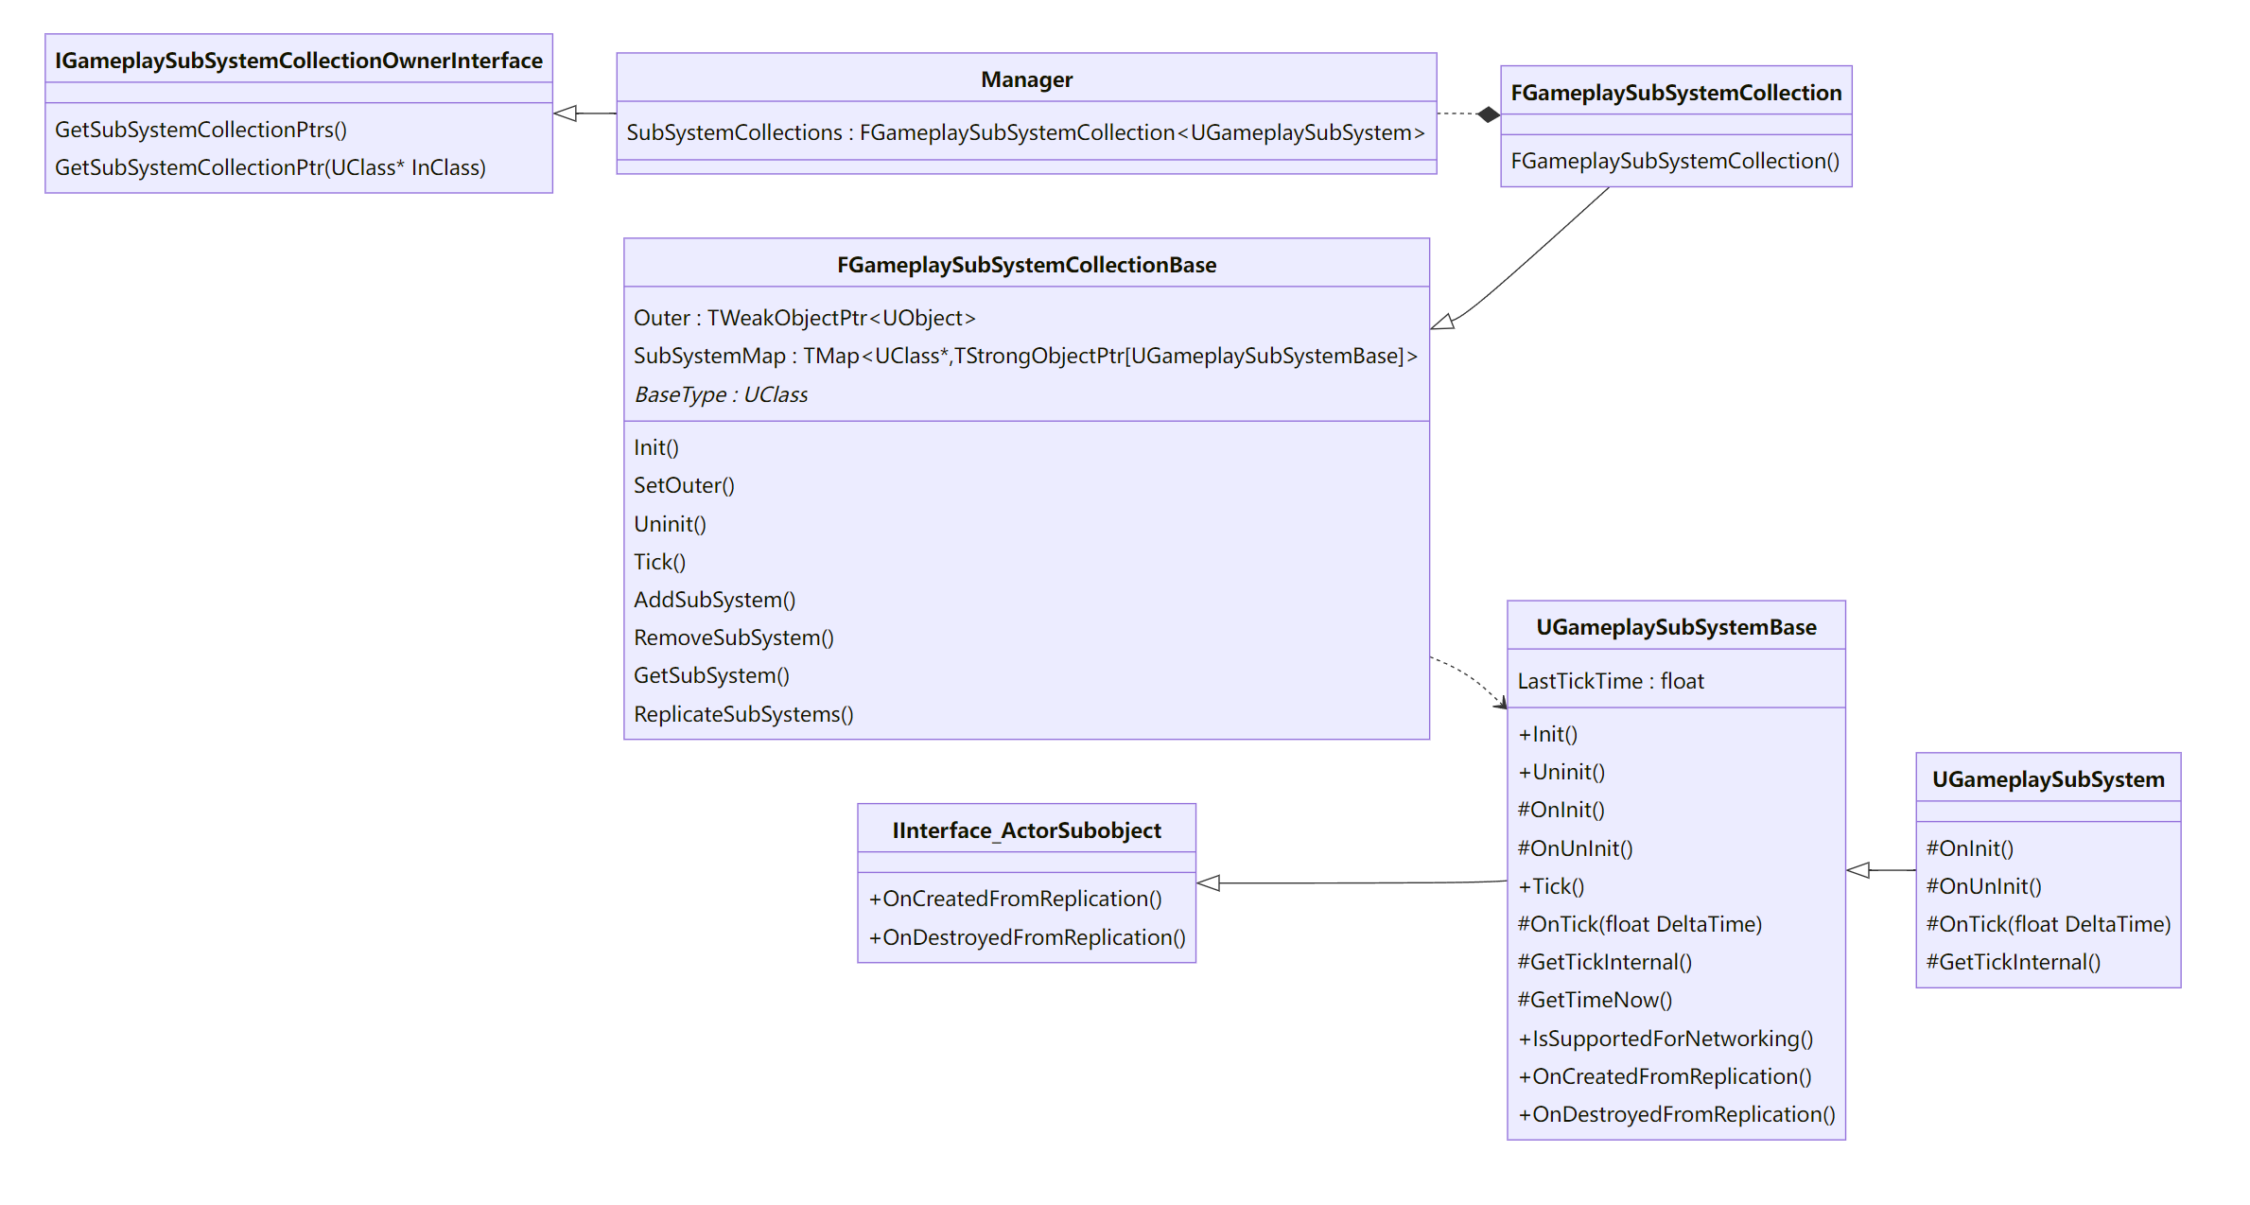This screenshot has width=2250, height=1205.
Task: Click the Manager class title
Action: click(1026, 79)
